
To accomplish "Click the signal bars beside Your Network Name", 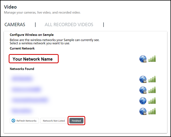I will click(152, 59).
